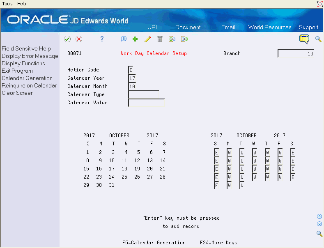Click date 31 in left calendar
The height and width of the screenshot is (248, 324).
click(112, 185)
